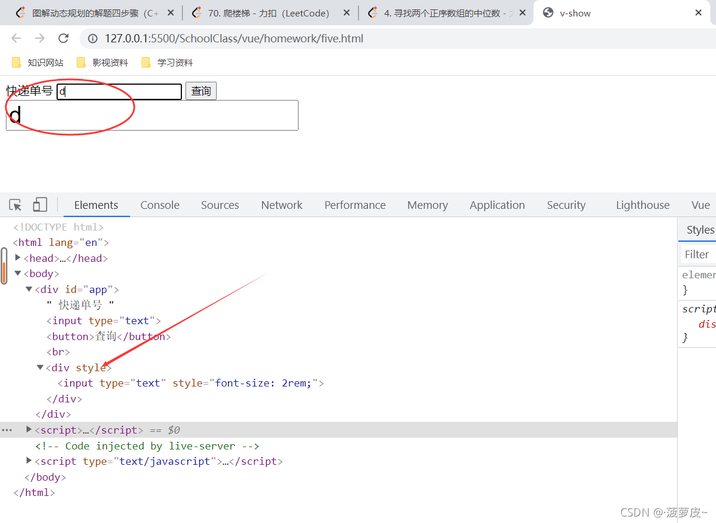Click the three-dots beside the selected script row
Viewport: 716px width, 523px height.
click(7, 430)
